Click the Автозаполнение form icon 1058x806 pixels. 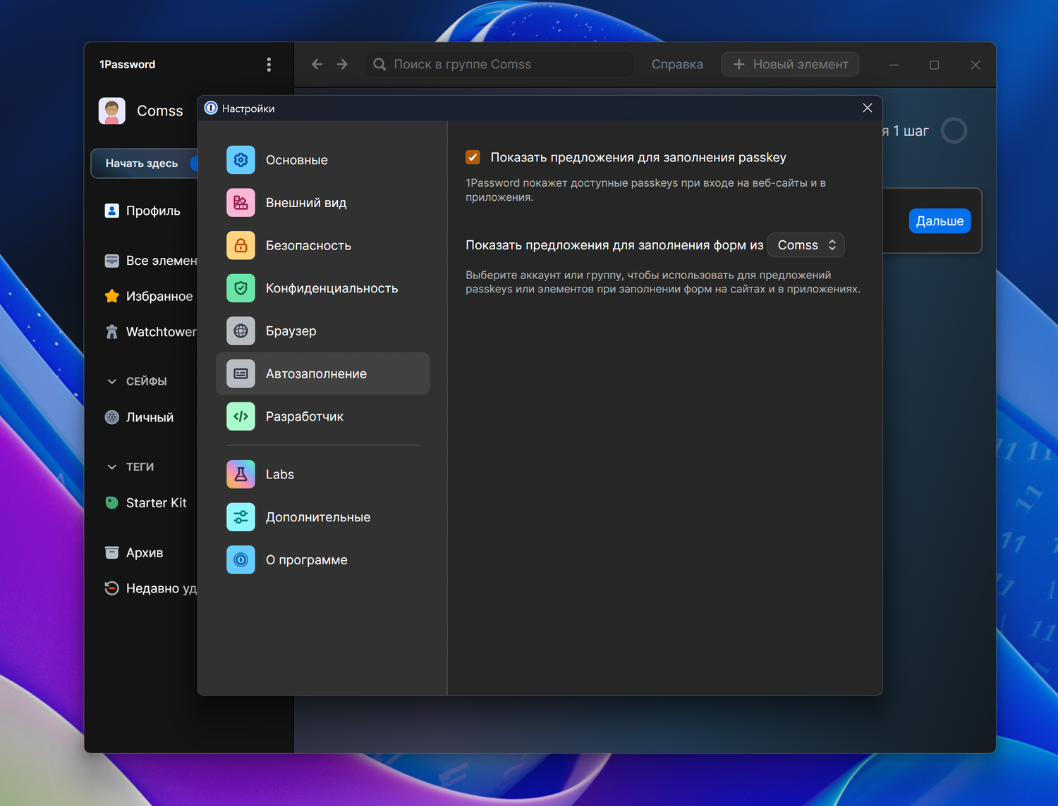(241, 373)
